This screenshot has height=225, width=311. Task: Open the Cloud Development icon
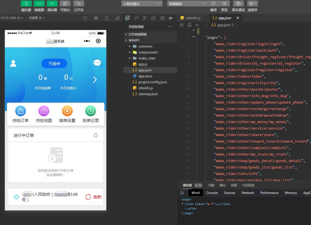[x=79, y=4]
